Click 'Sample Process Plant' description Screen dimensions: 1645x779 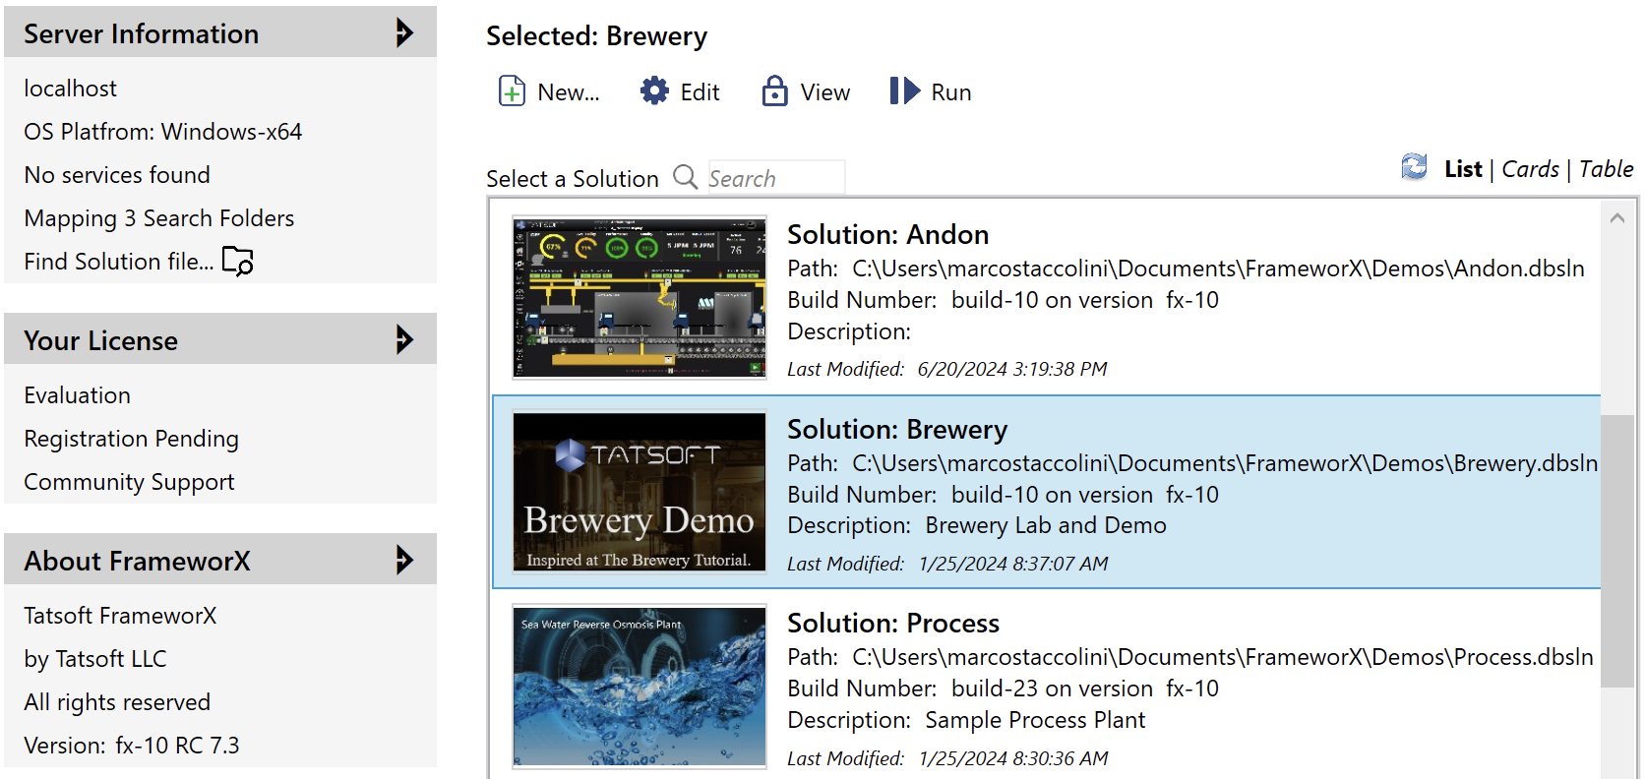click(x=1035, y=720)
